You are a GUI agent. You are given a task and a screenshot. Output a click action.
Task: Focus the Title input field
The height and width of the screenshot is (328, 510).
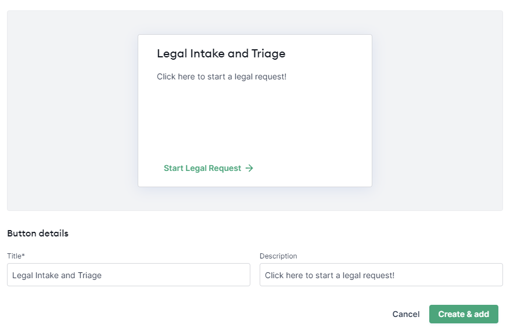[128, 275]
